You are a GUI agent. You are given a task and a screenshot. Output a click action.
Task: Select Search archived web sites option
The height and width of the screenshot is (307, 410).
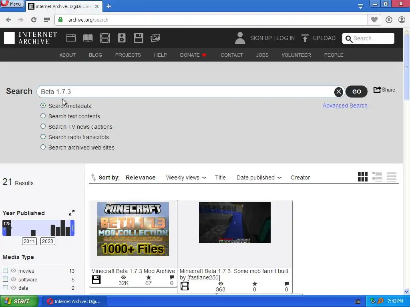point(43,147)
